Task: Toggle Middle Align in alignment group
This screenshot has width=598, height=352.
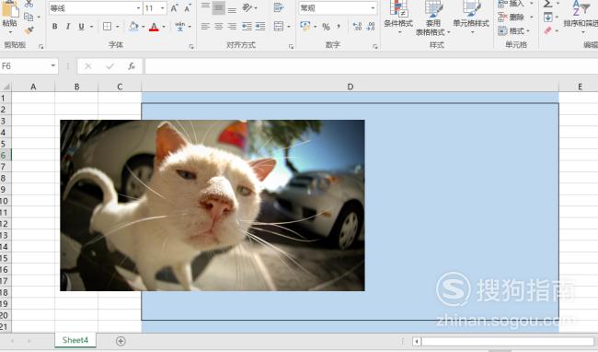Action: click(219, 7)
